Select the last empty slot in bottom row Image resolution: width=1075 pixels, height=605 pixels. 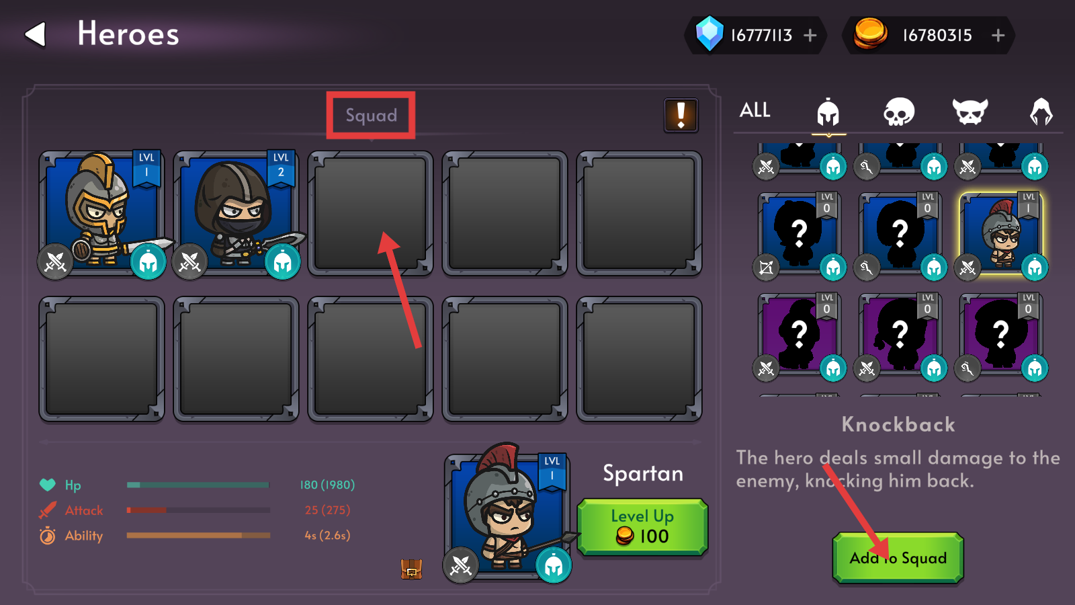(x=639, y=359)
